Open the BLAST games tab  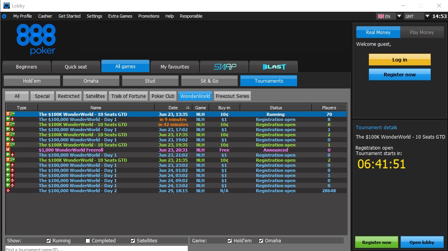coord(274,67)
